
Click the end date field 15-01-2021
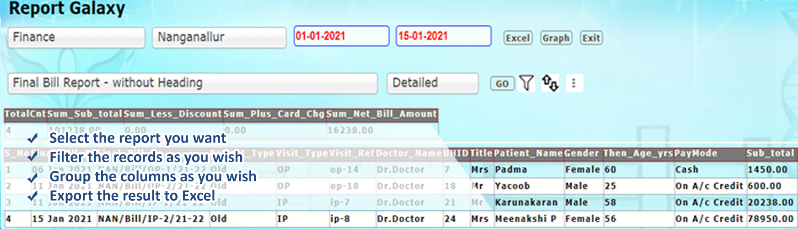[443, 36]
